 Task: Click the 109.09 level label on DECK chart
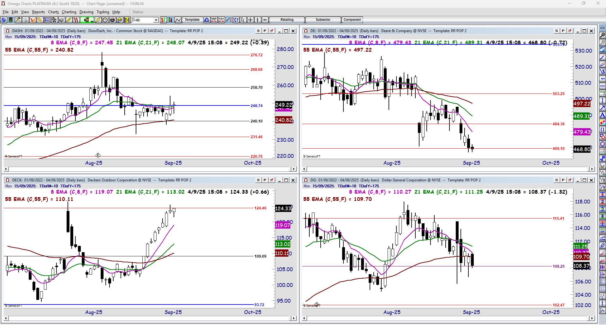point(260,256)
